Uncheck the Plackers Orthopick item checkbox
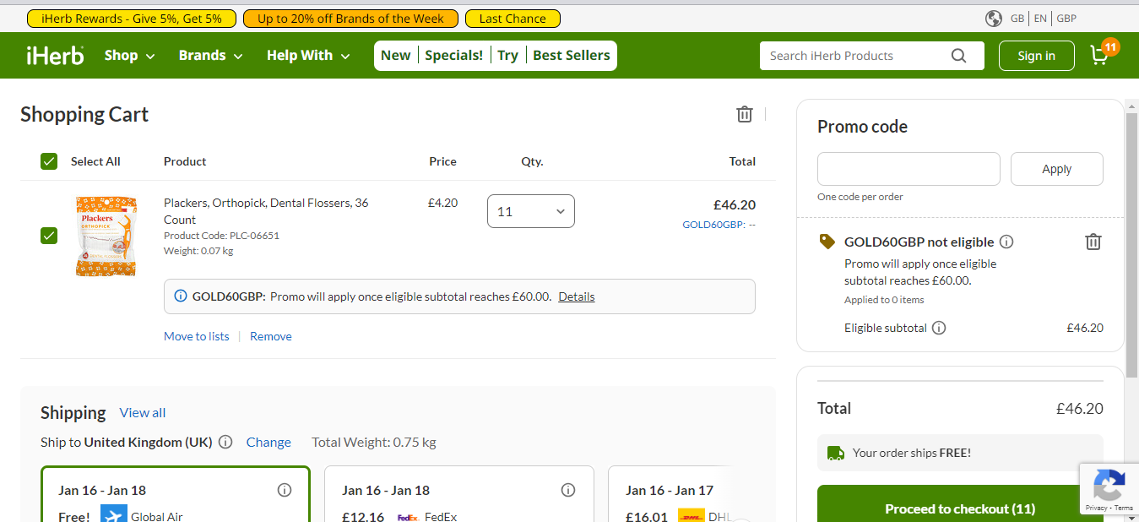1139x522 pixels. pos(49,236)
